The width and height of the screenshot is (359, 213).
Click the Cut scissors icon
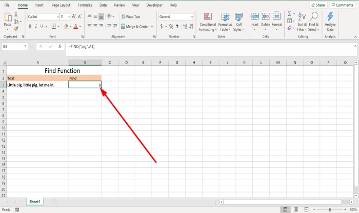tap(16, 14)
